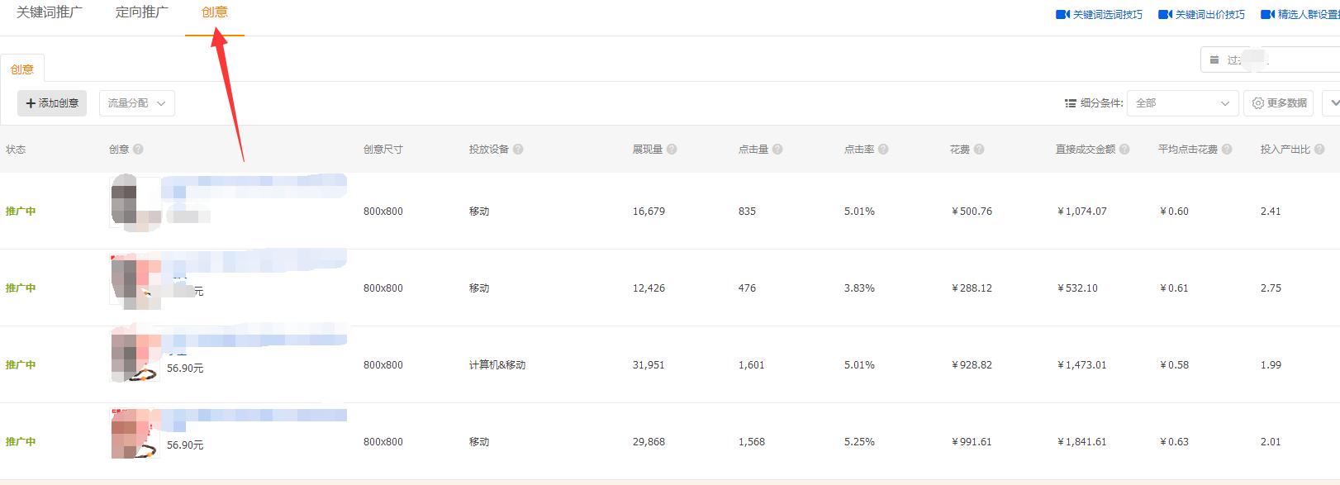
Task: Click the gear icon on 更多数据 button
Action: pos(1257,102)
